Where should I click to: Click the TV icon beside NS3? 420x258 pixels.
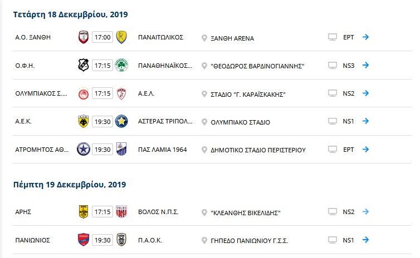(x=333, y=65)
